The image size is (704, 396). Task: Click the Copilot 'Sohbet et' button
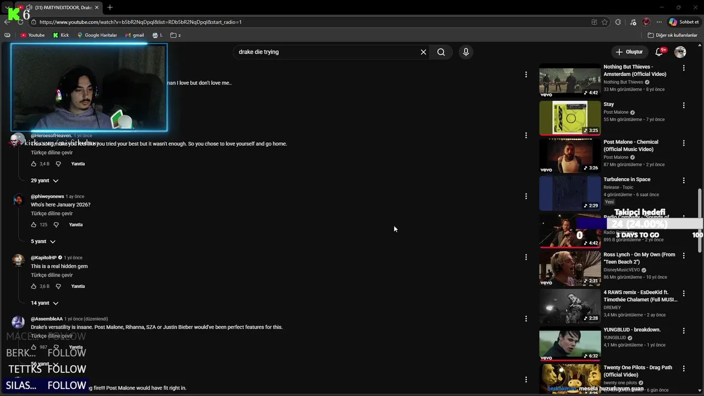click(684, 22)
